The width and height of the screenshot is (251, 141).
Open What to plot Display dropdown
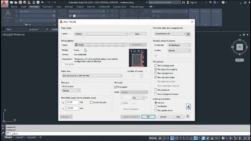pyautogui.click(x=71, y=90)
